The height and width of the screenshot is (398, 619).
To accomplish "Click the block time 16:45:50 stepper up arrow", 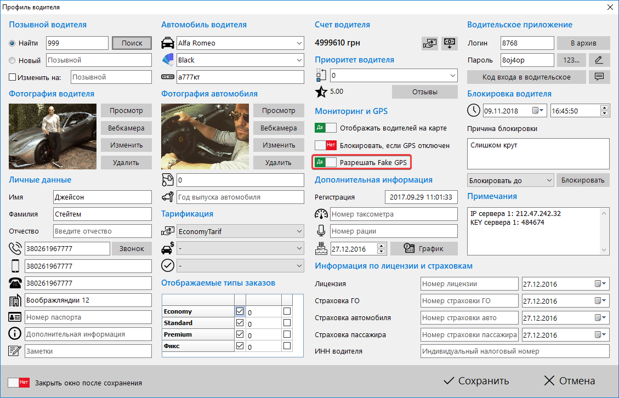I will tap(604, 108).
